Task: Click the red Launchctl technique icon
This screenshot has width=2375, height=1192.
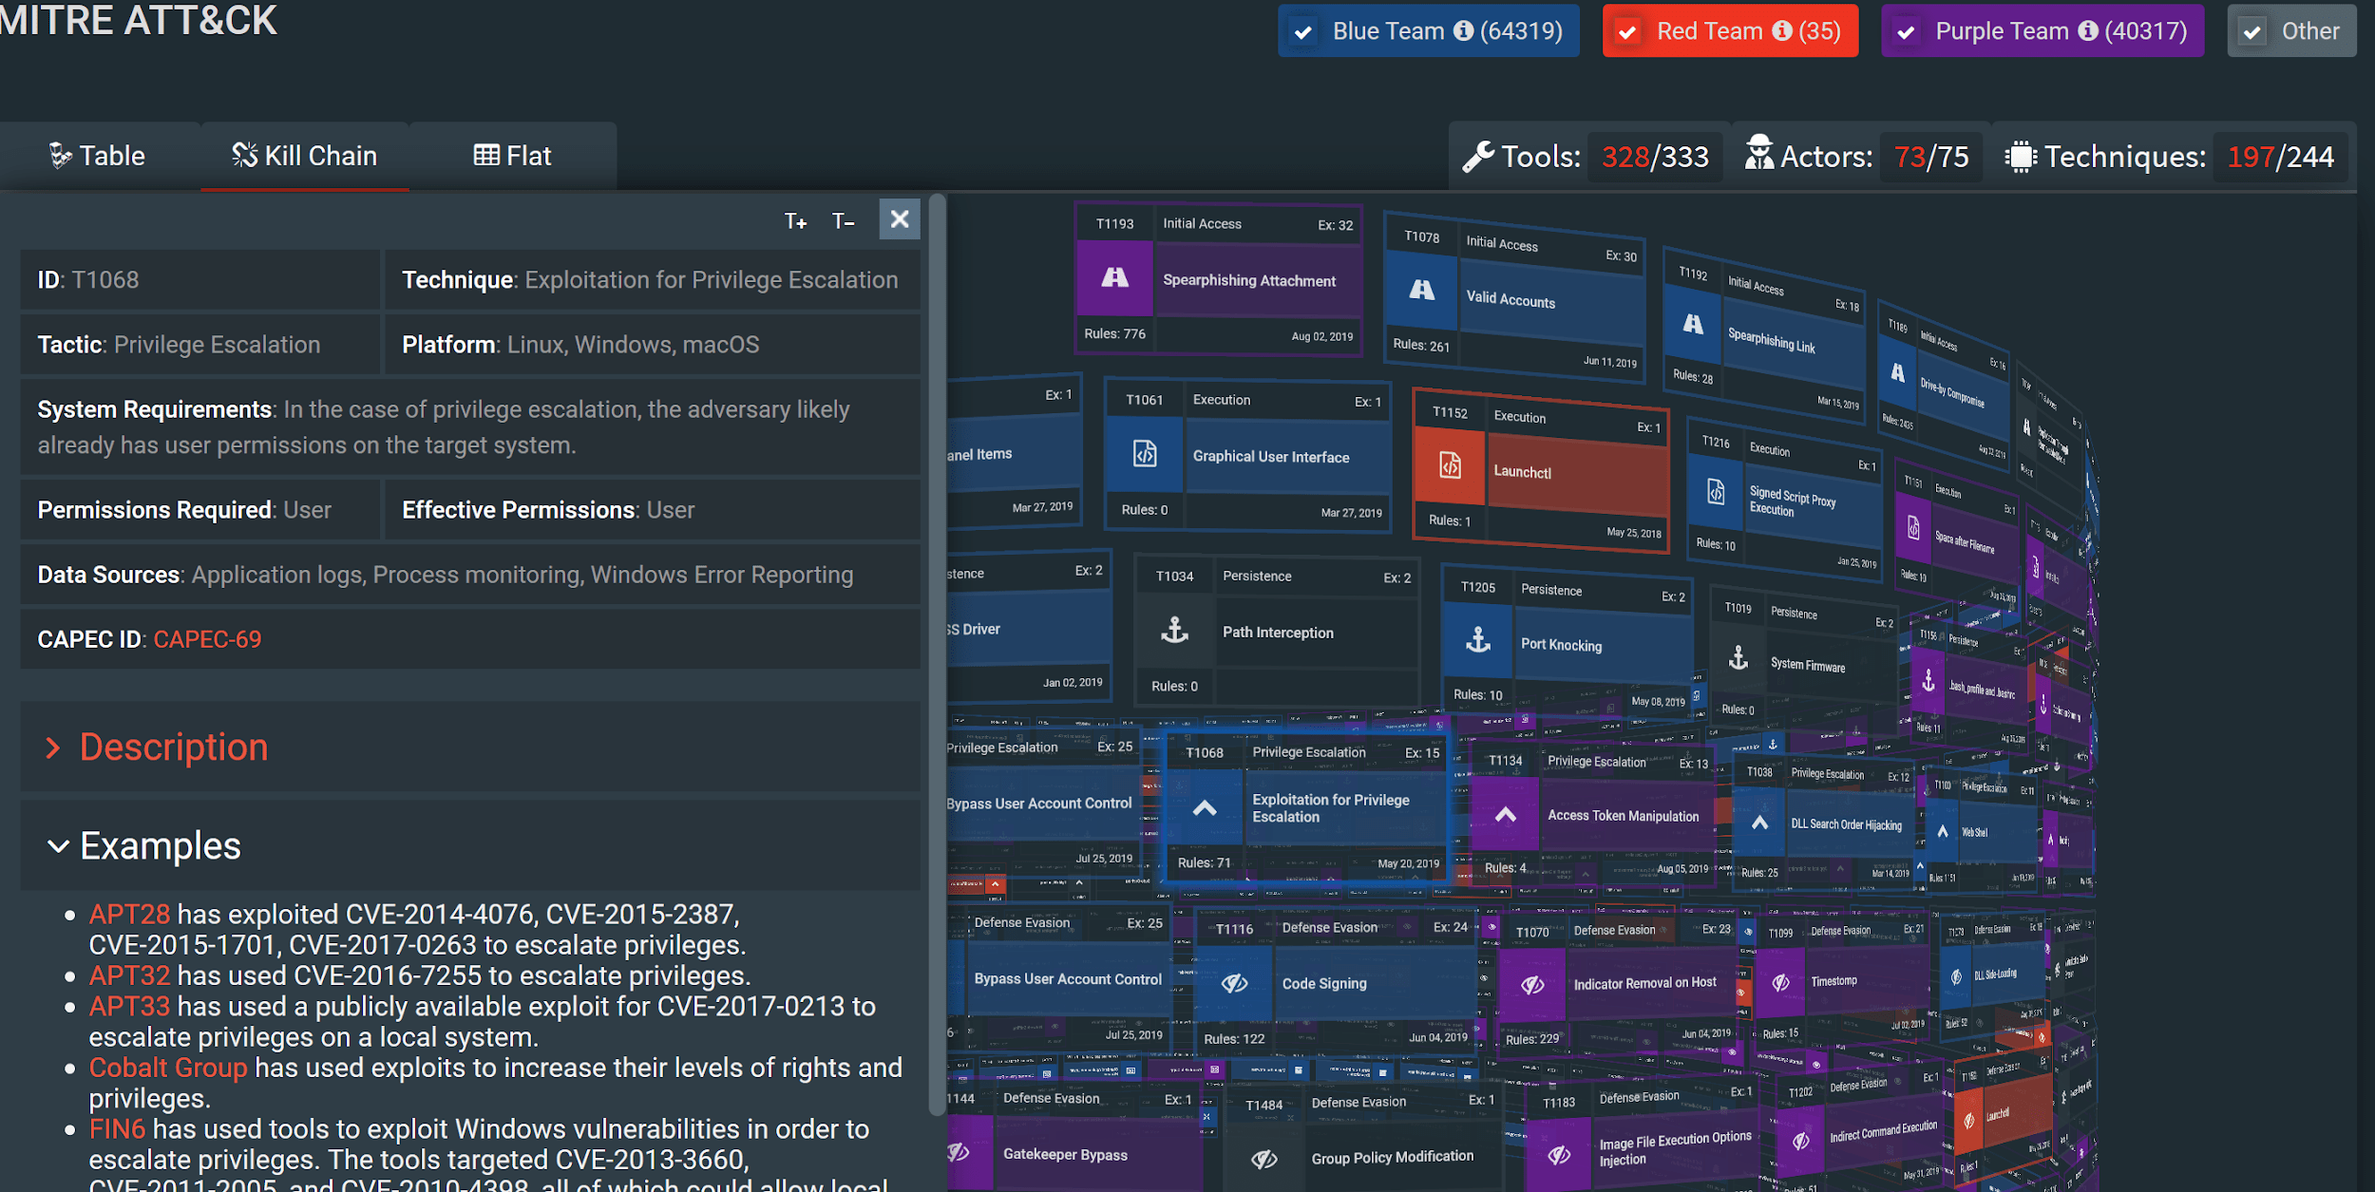Action: pyautogui.click(x=1450, y=466)
